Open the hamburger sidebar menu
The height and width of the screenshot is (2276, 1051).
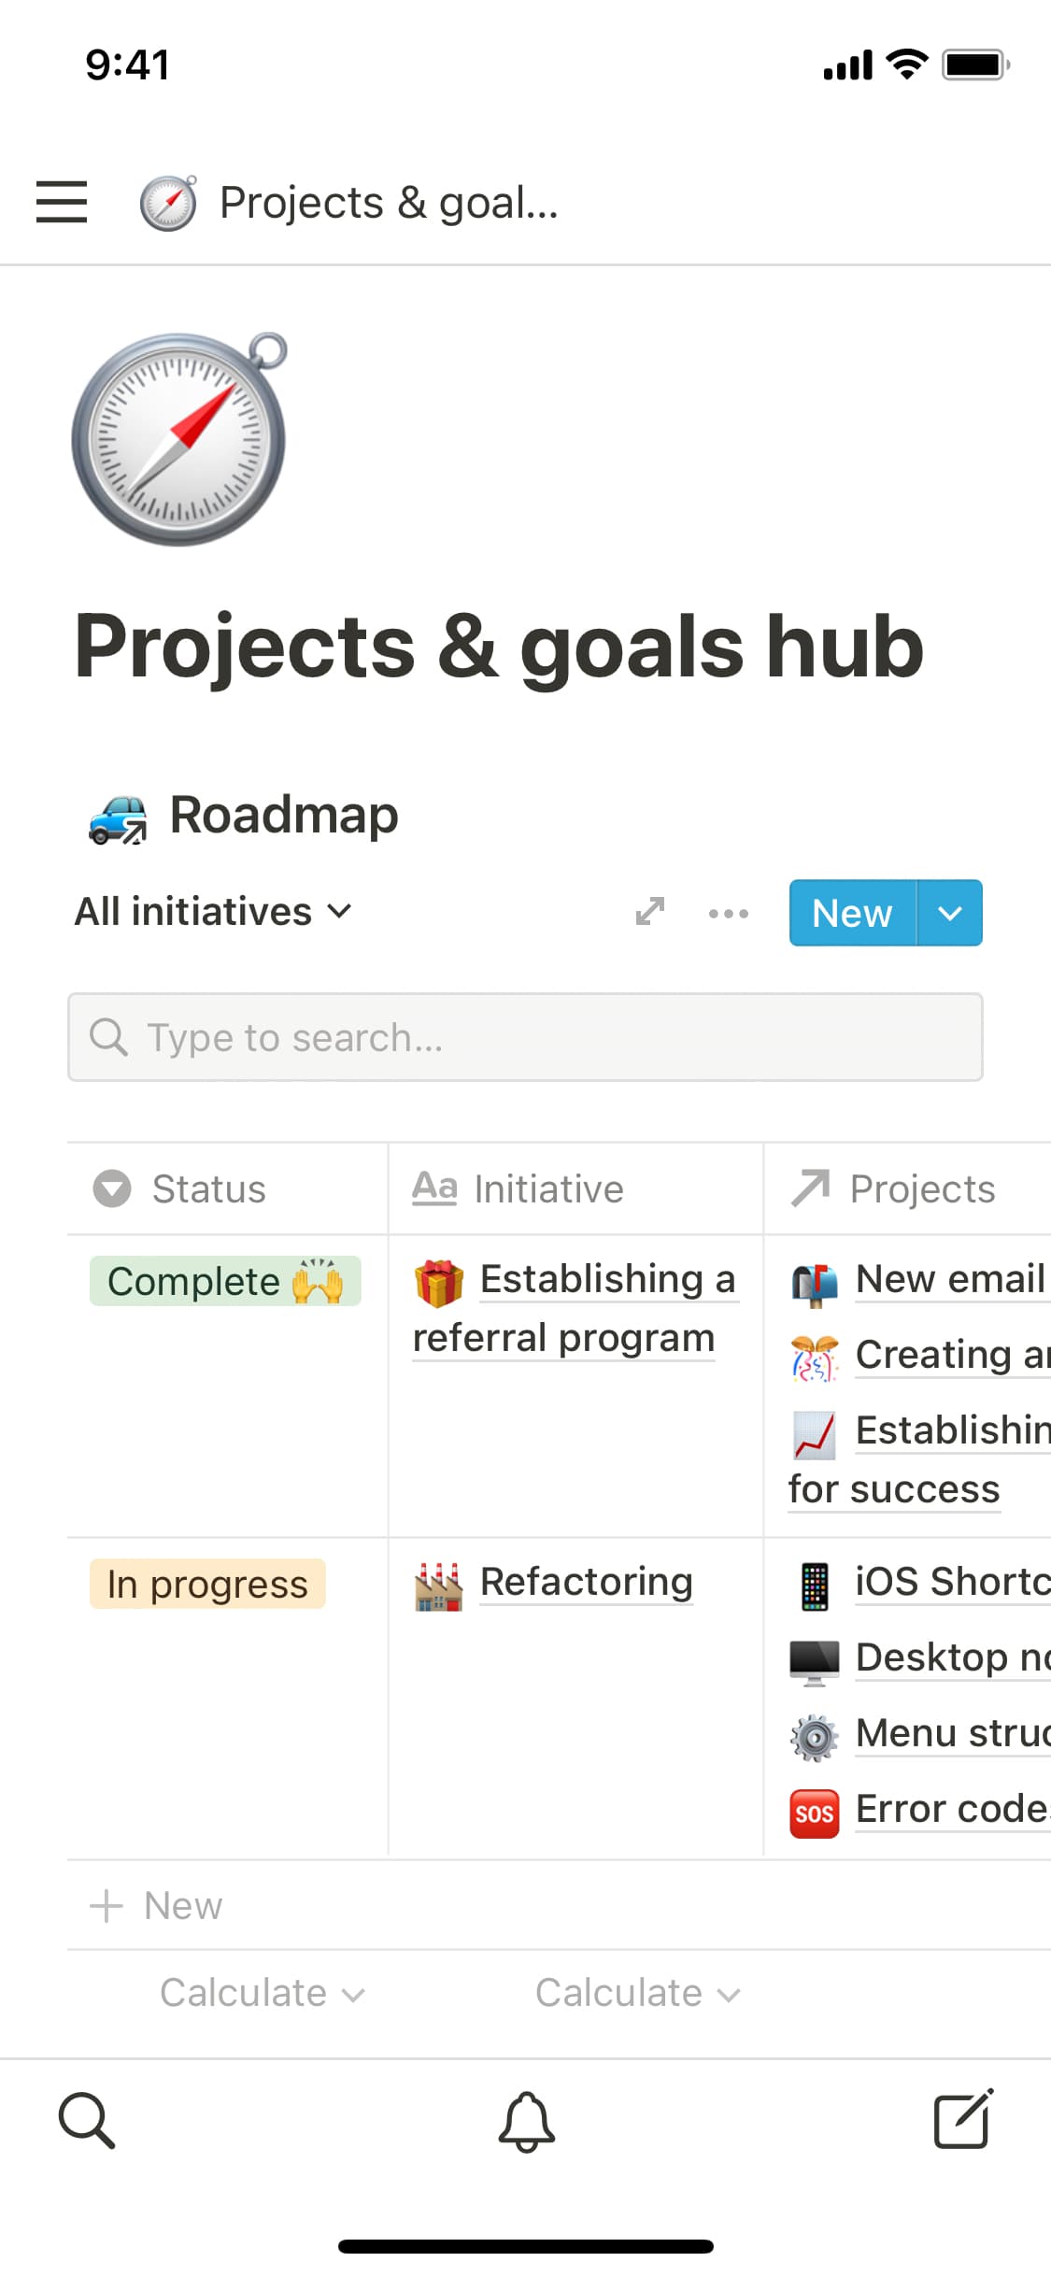click(62, 202)
